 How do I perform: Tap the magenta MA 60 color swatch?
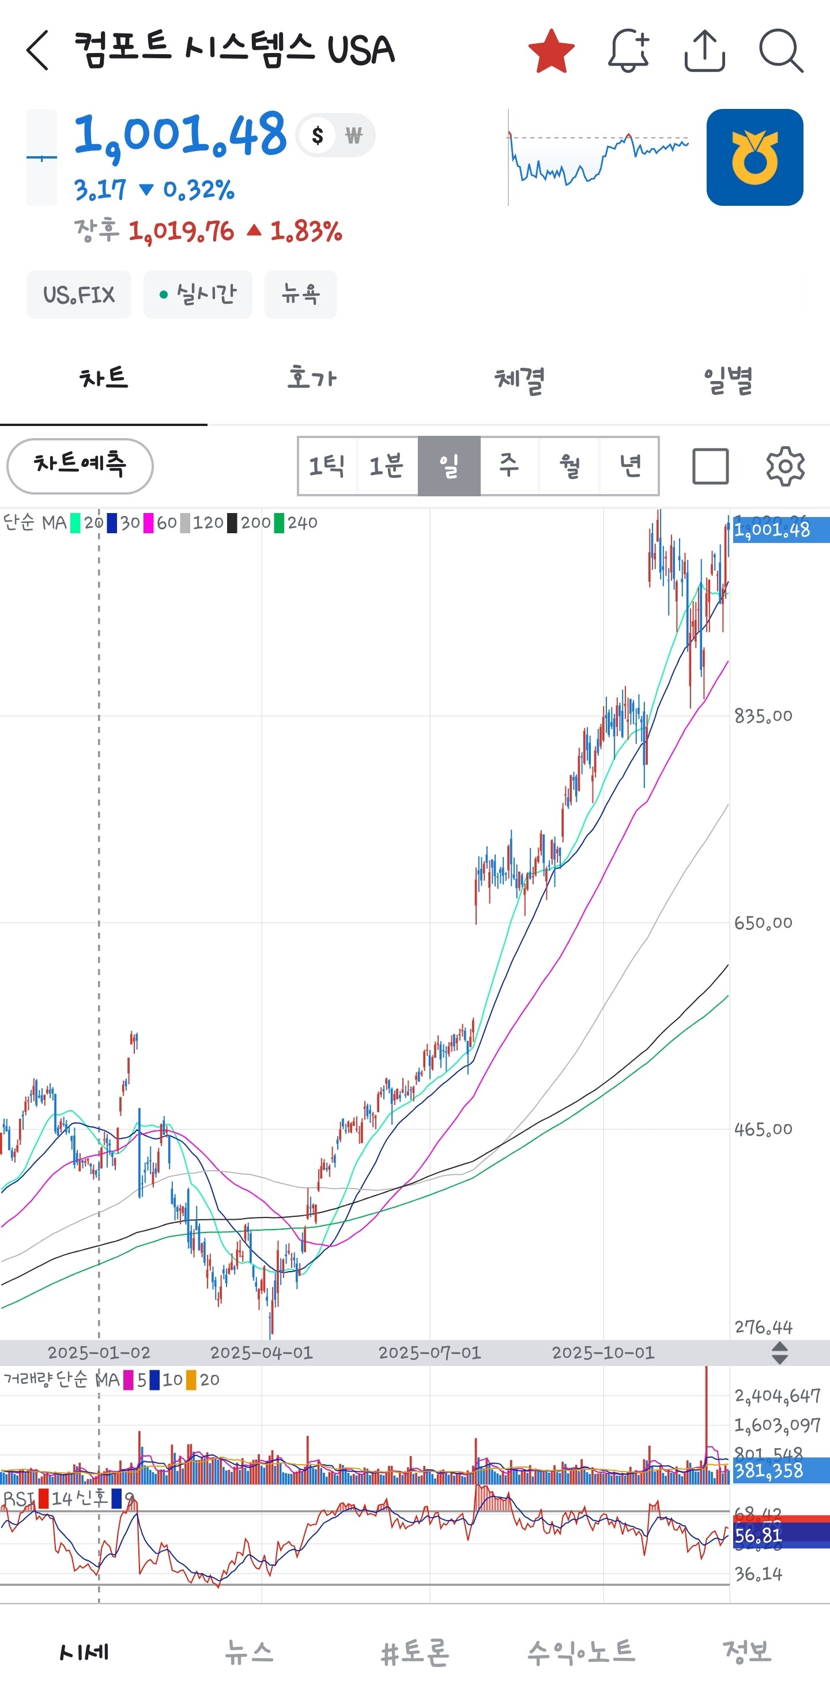point(149,523)
